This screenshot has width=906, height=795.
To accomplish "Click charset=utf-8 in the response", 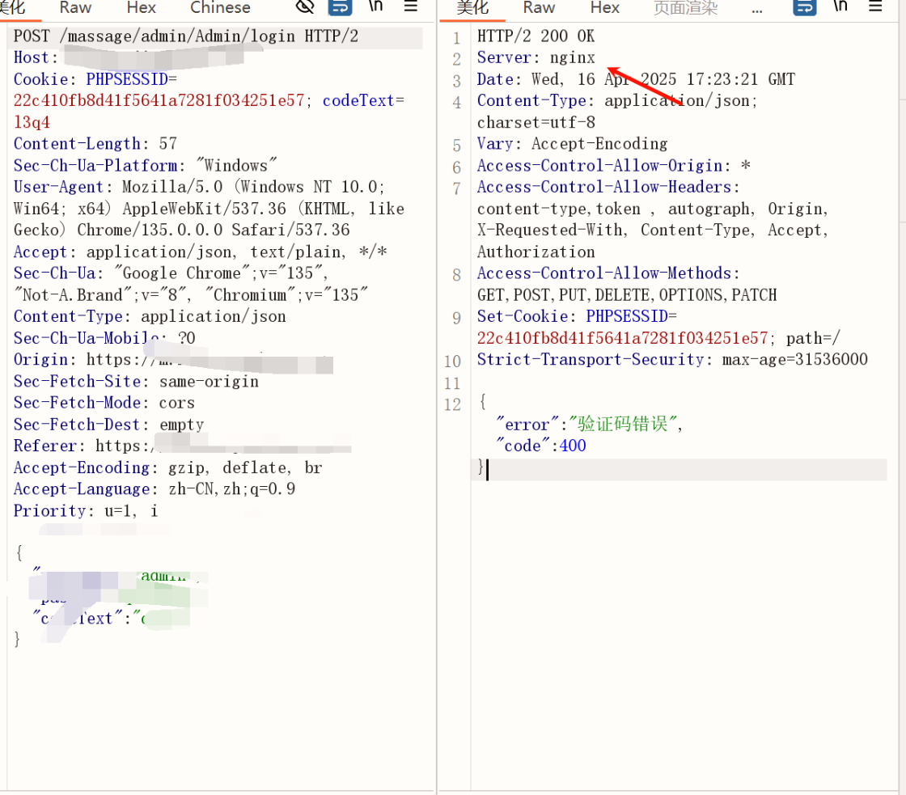I will pos(536,122).
